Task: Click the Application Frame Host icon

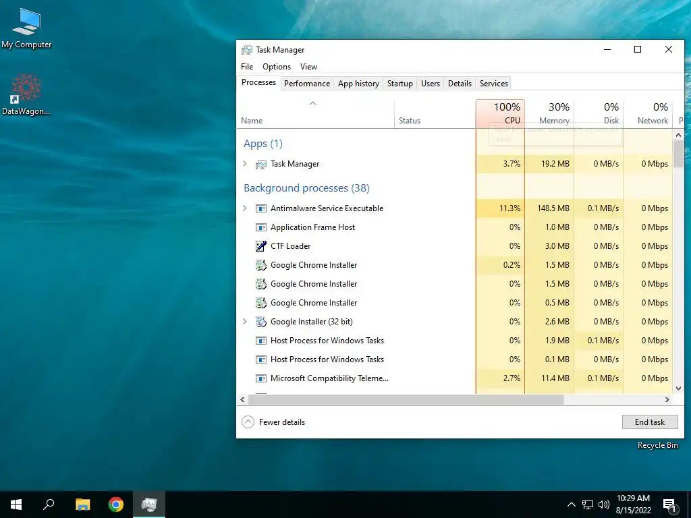Action: 261,227
